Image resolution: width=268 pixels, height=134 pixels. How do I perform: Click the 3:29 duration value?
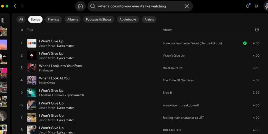click(256, 93)
